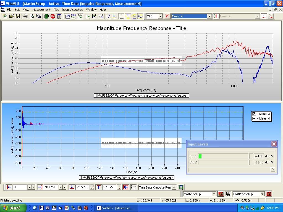
Task: Click the red X delete measurement icon
Action: click(167, 16)
